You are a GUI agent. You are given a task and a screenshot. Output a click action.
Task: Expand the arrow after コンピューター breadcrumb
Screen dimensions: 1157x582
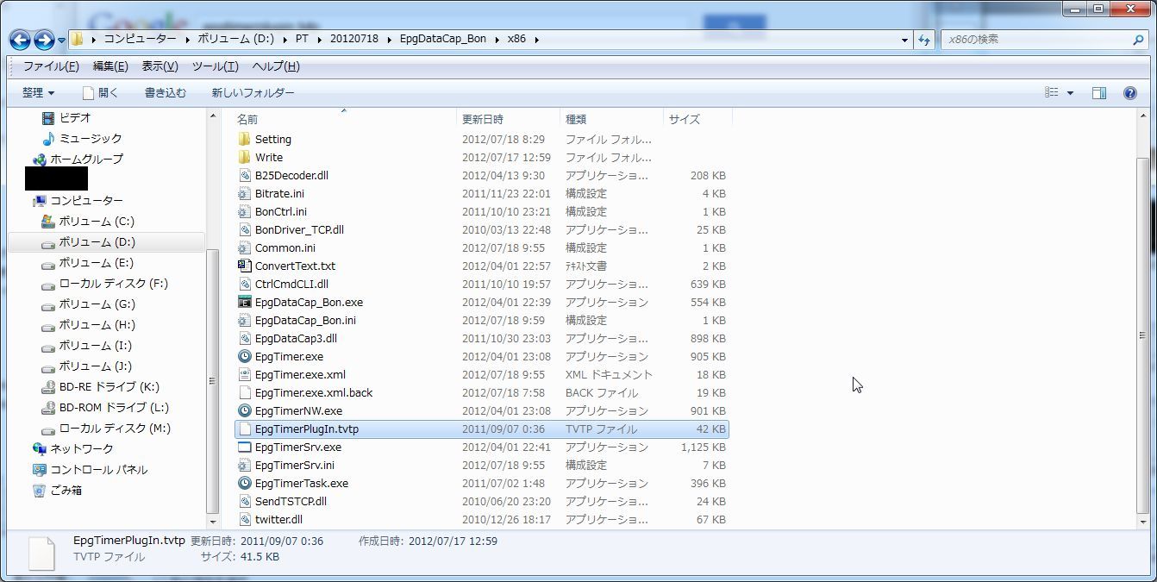pos(185,40)
